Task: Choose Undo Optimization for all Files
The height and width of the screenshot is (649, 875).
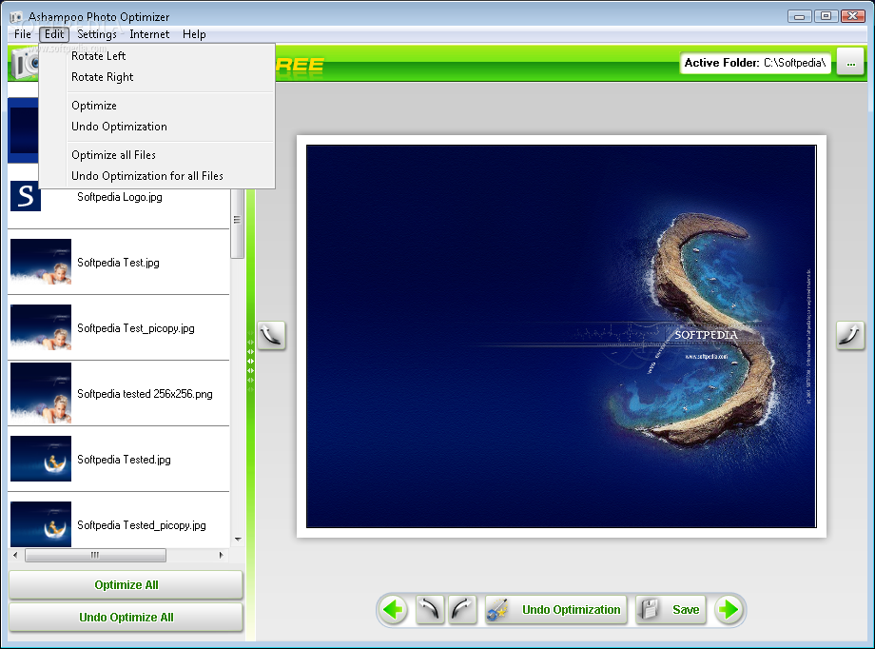Action: 157,176
